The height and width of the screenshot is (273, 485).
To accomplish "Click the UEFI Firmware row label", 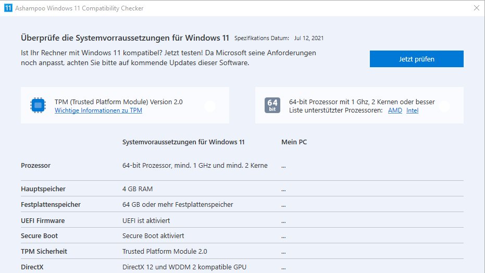I will point(43,221).
